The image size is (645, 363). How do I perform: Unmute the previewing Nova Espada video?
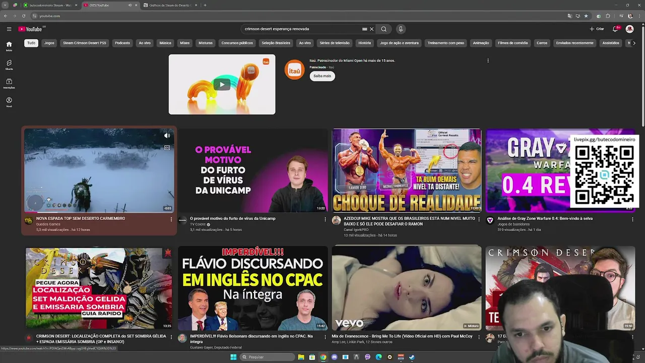click(x=167, y=135)
